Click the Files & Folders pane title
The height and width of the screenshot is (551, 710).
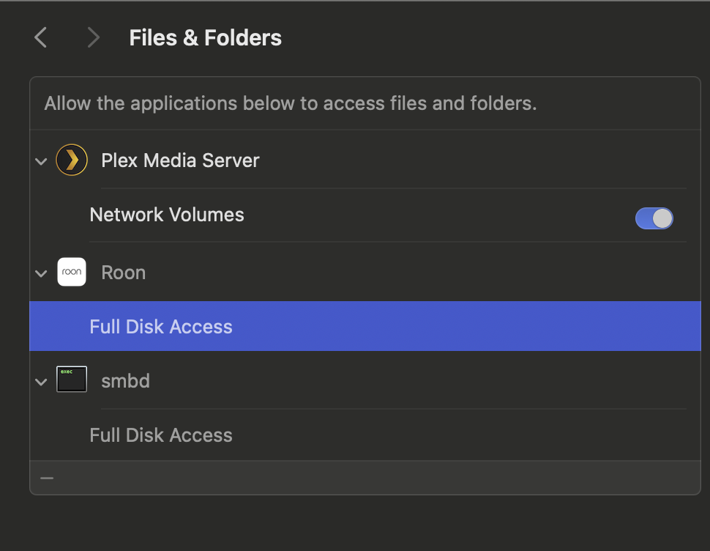click(205, 37)
